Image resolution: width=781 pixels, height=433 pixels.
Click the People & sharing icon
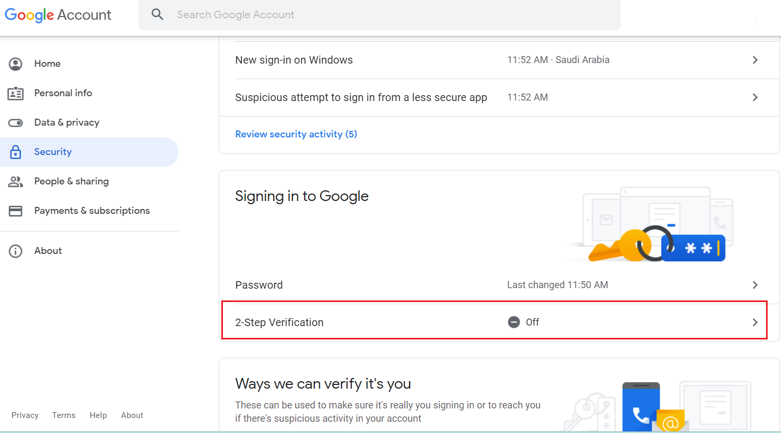(x=16, y=181)
